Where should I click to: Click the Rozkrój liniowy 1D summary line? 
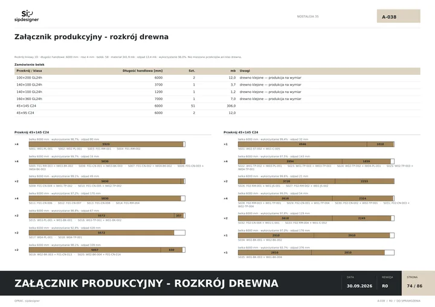coord(128,57)
